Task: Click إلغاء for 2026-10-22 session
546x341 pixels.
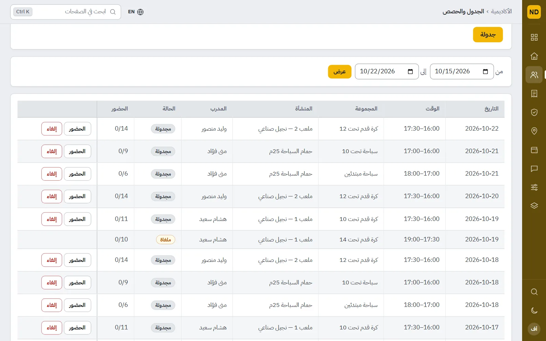Action: coord(52,129)
